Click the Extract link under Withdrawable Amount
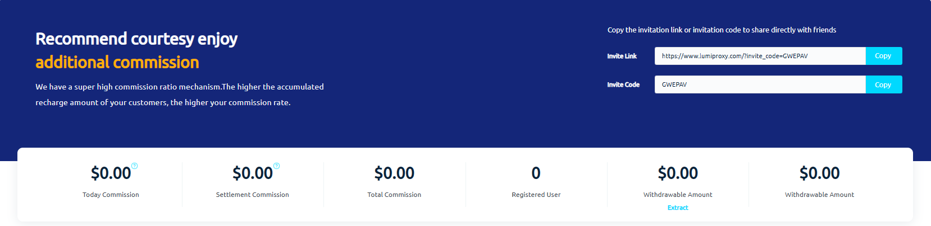The height and width of the screenshot is (226, 931). coord(678,208)
